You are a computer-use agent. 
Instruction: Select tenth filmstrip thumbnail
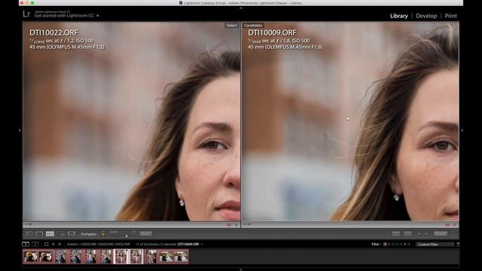[x=166, y=257]
